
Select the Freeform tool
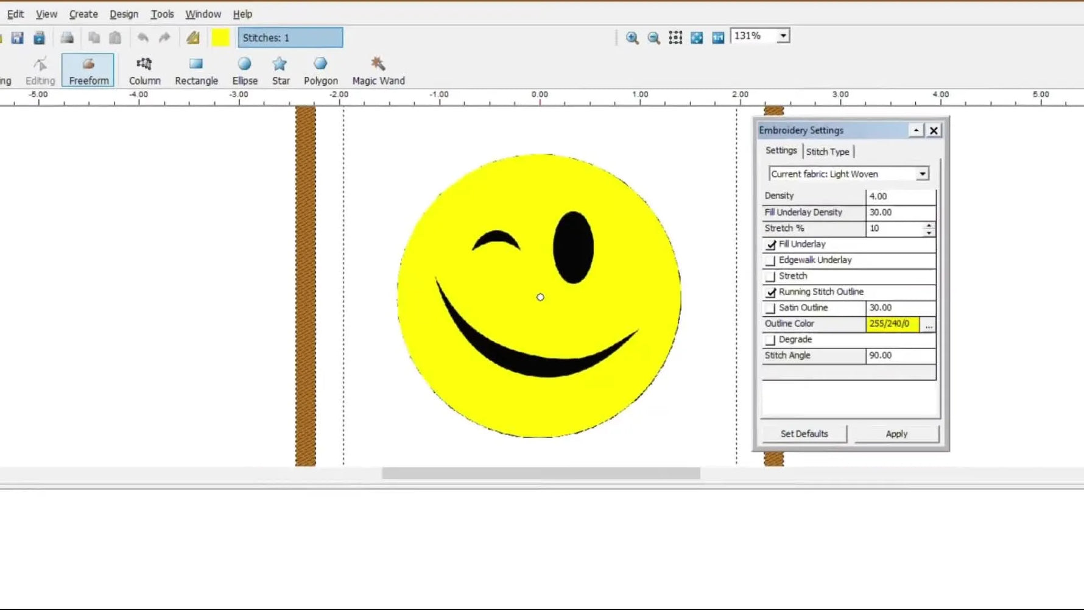point(88,71)
